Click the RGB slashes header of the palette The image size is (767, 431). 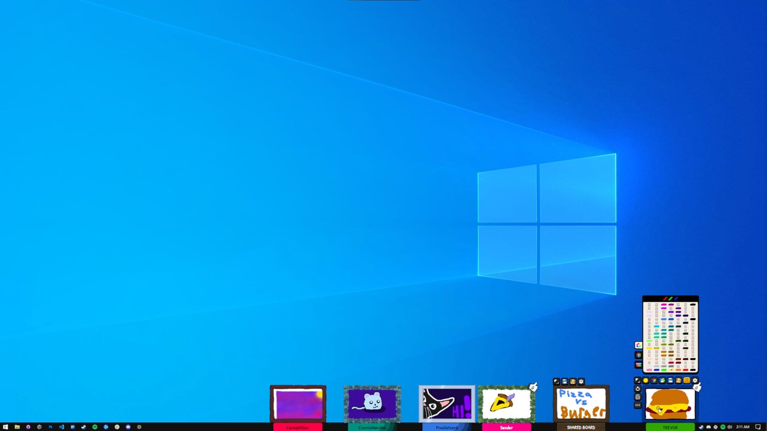pyautogui.click(x=671, y=299)
